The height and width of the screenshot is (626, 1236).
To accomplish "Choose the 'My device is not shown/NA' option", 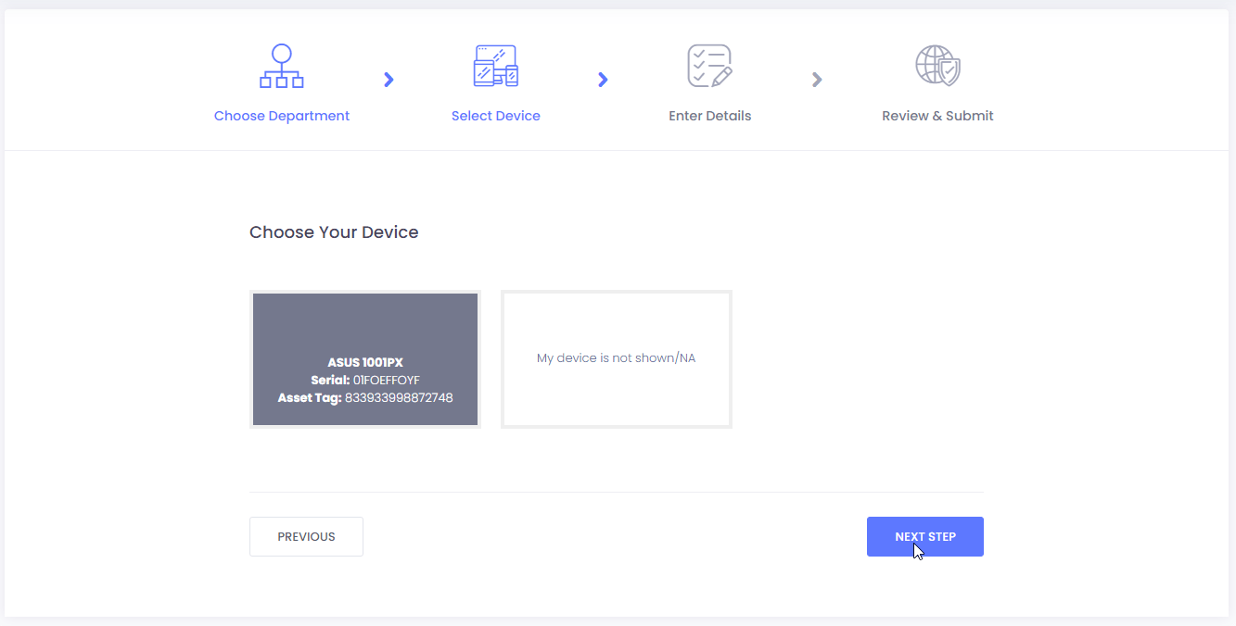I will 616,358.
